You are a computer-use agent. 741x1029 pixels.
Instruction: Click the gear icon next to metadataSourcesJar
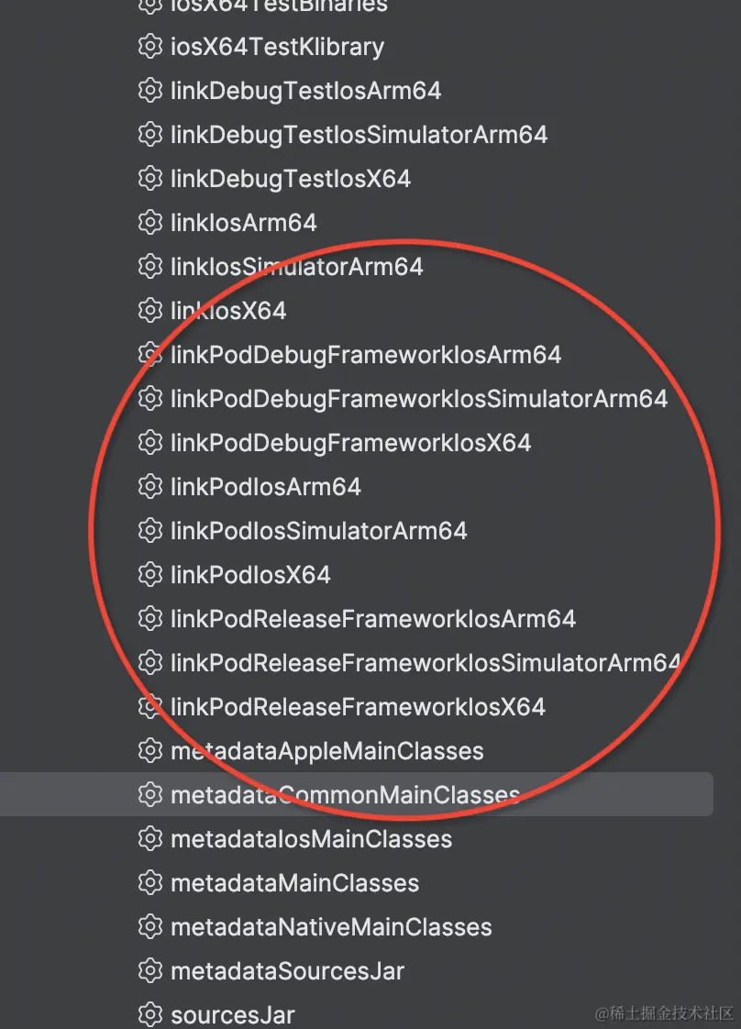149,970
